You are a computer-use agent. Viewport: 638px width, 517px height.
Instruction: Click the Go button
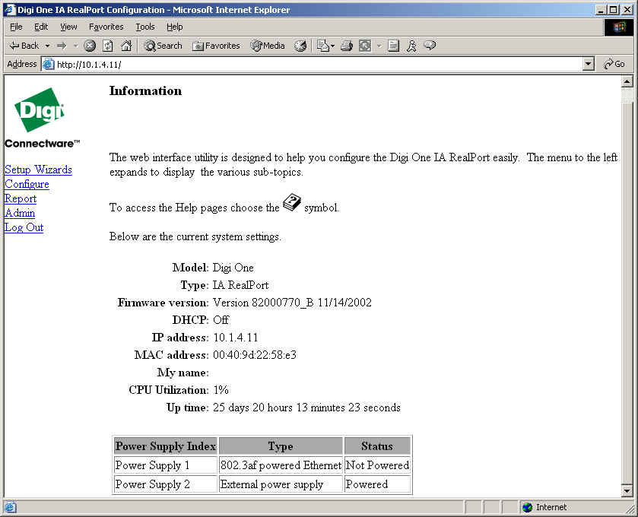tap(614, 65)
